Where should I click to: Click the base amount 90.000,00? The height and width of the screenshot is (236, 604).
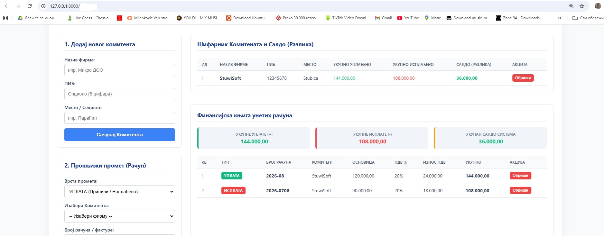pyautogui.click(x=362, y=191)
